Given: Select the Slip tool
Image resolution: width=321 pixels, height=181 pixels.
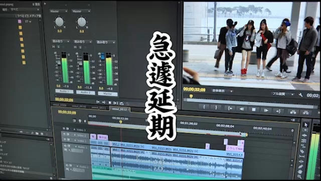Looking at the screenshot, I should [302, 156].
